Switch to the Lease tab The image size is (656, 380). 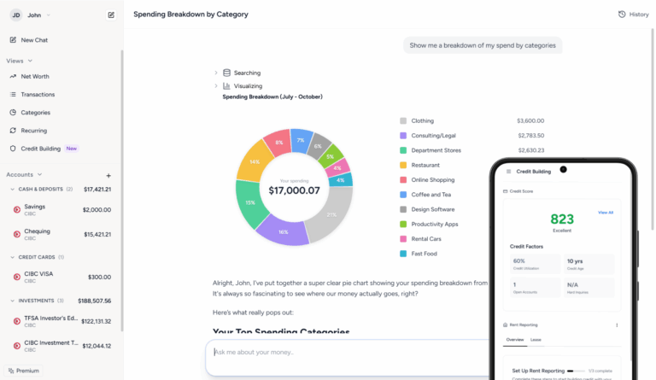[x=536, y=339]
